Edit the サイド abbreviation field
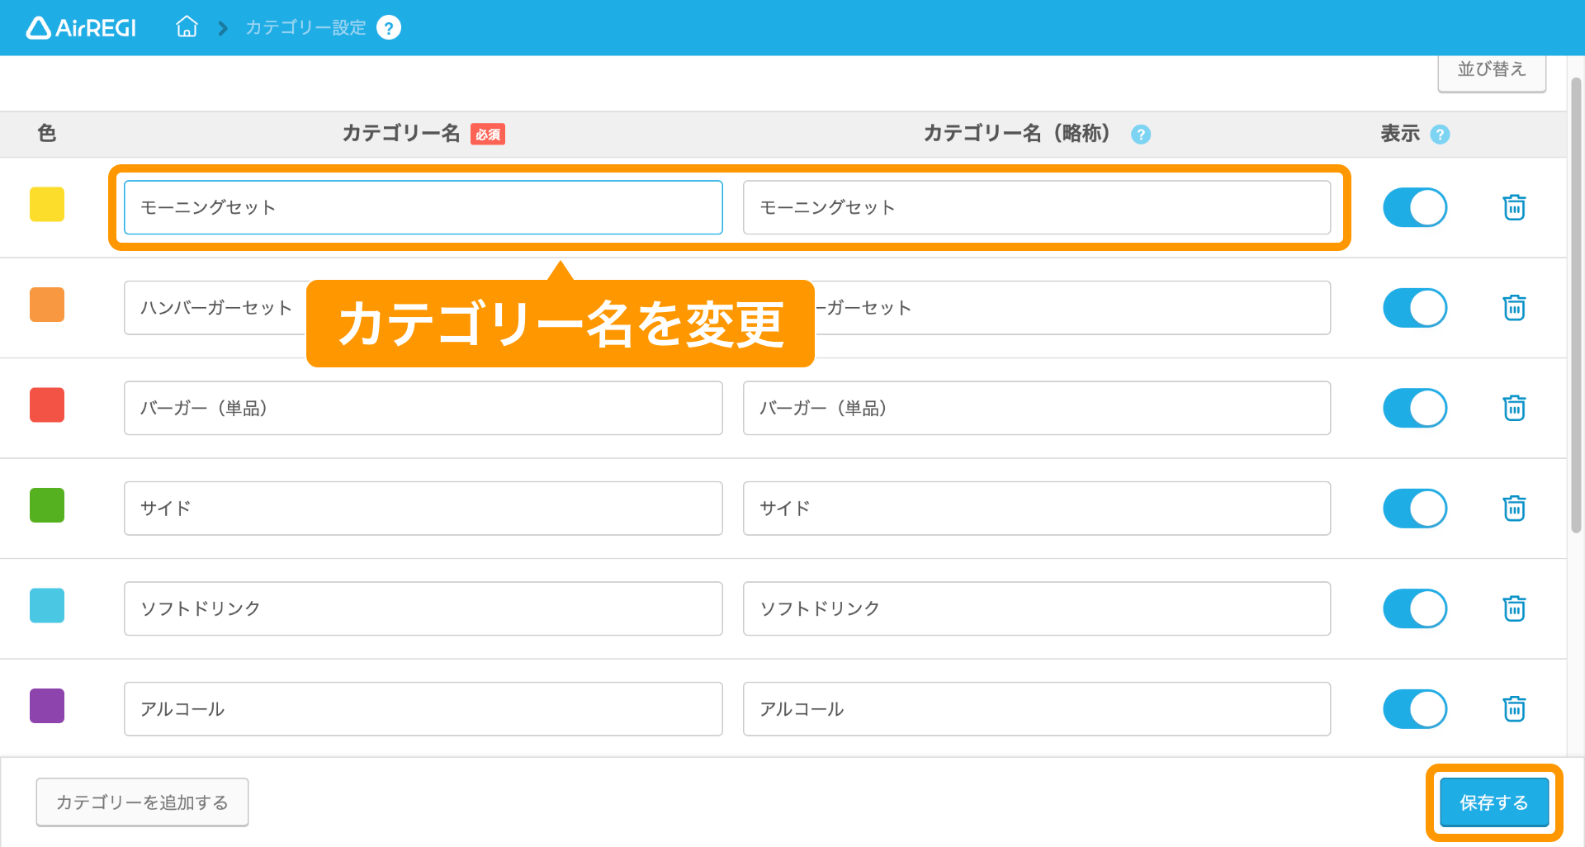Viewport: 1585px width, 847px height. [1037, 509]
